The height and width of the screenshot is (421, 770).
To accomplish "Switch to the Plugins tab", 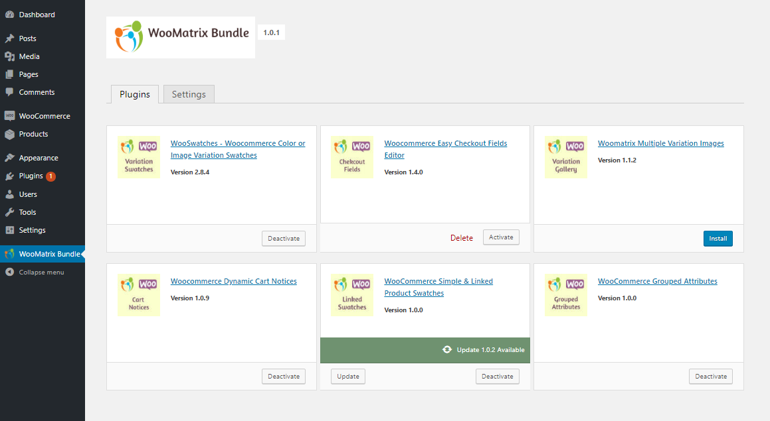I will pyautogui.click(x=135, y=94).
